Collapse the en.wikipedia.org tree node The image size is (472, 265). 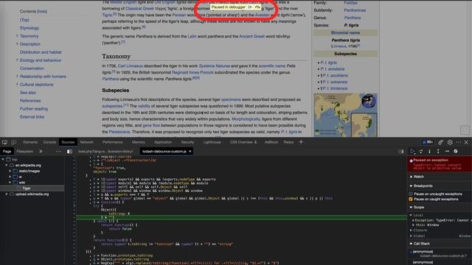click(7, 165)
